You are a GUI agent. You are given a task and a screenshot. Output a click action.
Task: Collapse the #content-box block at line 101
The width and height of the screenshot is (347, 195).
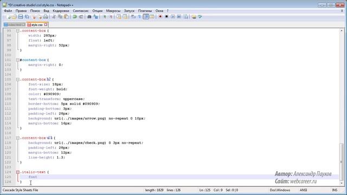tap(18, 60)
